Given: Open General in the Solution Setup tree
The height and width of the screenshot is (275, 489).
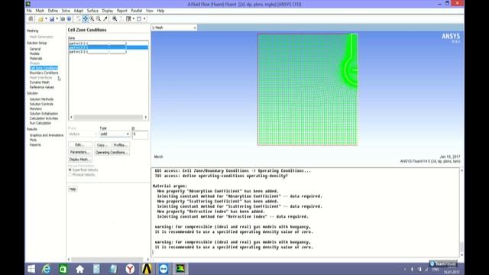Looking at the screenshot, I should 35,49.
